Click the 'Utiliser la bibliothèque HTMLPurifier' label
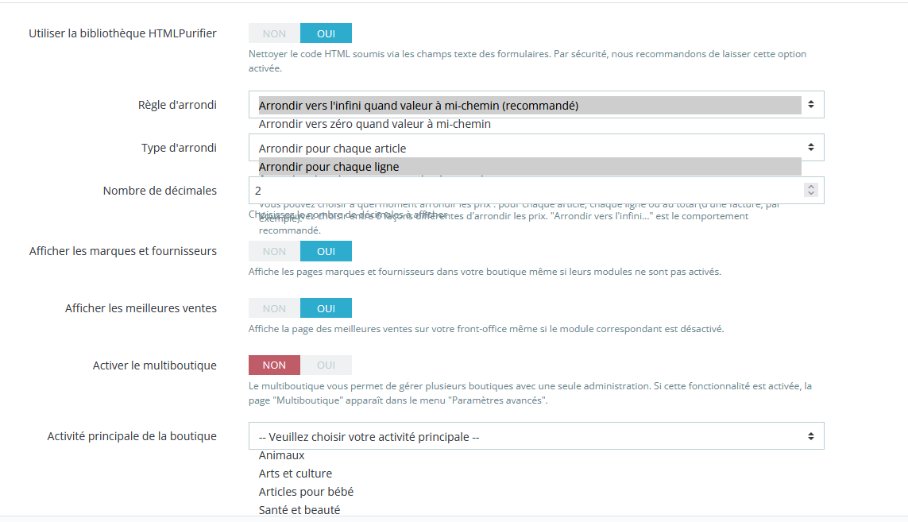The image size is (908, 522). click(x=123, y=33)
